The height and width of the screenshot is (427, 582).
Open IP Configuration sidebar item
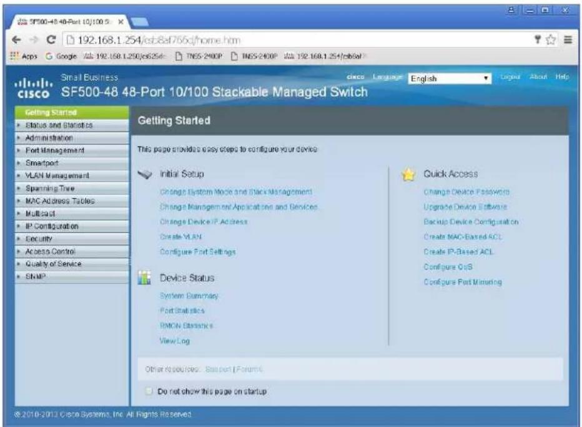pos(72,227)
